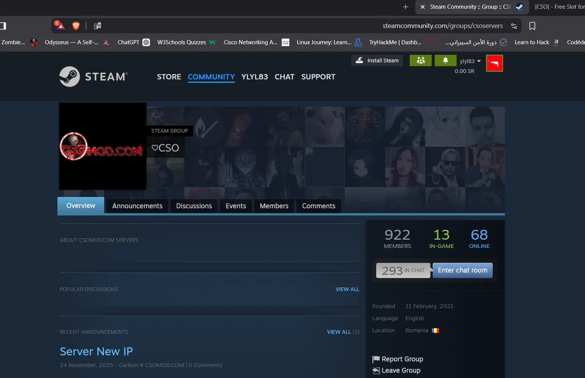Open the Discussions tab
This screenshot has height=378, width=585.
click(194, 206)
